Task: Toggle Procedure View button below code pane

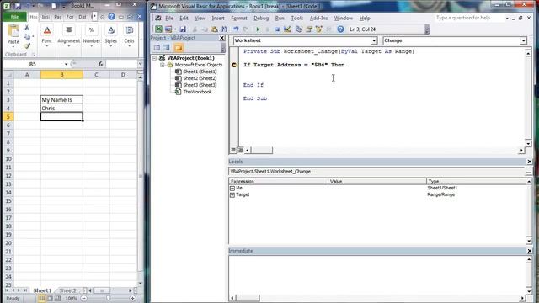Action: click(x=233, y=150)
